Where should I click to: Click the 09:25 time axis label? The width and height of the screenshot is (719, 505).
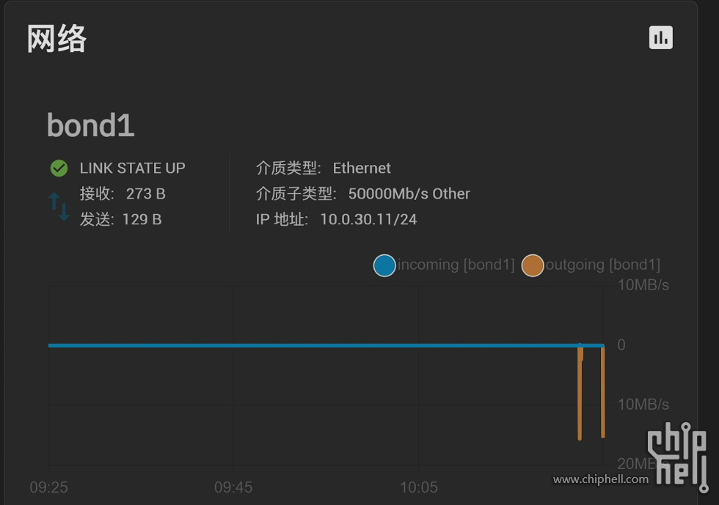pyautogui.click(x=48, y=487)
